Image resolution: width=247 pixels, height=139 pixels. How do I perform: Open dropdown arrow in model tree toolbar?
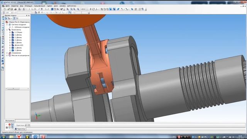tap(11, 19)
